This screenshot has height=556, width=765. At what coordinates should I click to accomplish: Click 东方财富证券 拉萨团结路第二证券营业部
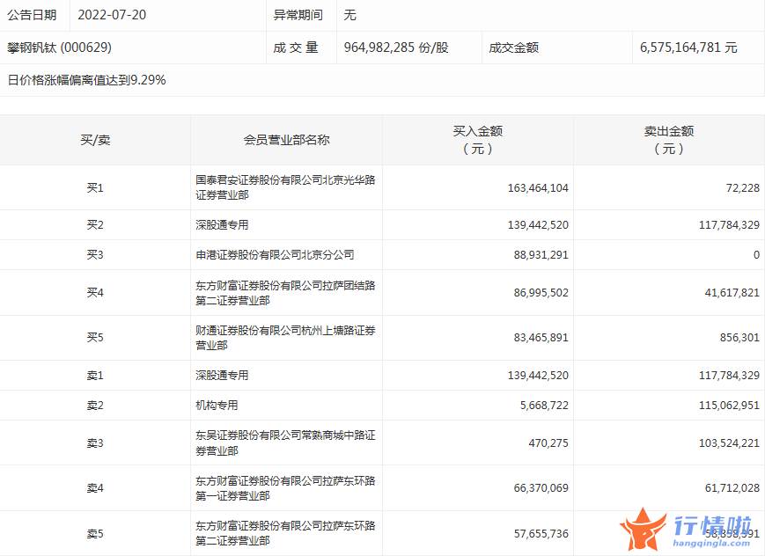click(285, 293)
